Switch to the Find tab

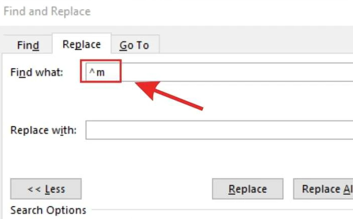click(28, 45)
